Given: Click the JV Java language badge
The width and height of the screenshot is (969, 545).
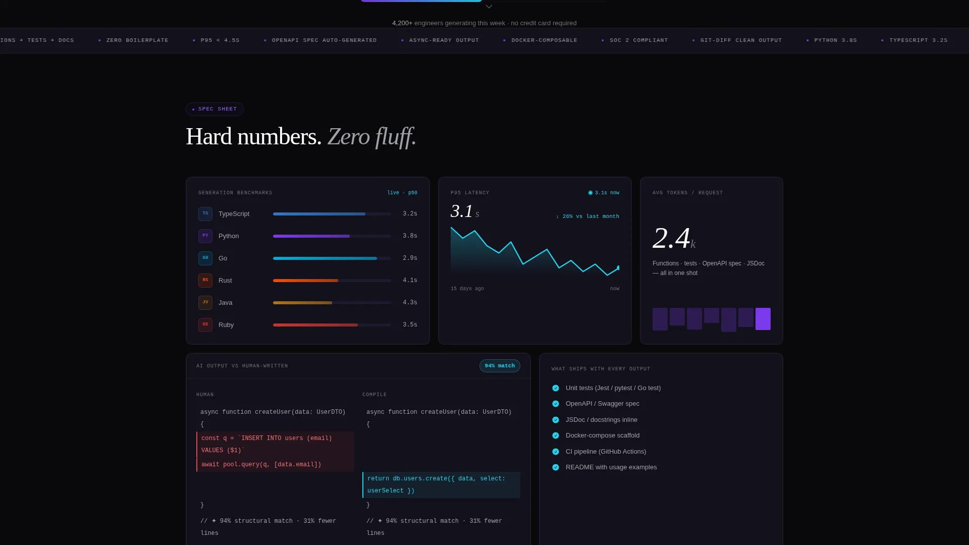Looking at the screenshot, I should 205,303.
